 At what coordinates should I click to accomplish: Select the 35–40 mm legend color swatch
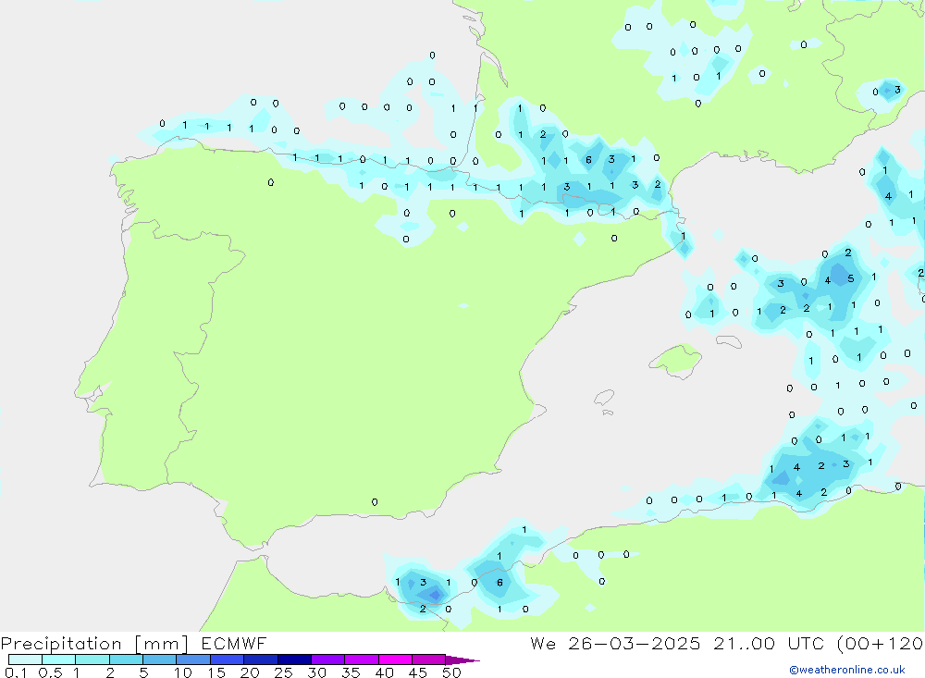[361, 660]
